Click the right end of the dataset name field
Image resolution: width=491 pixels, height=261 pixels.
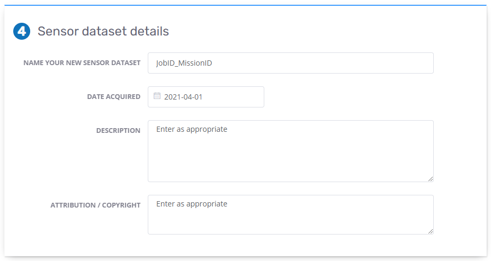point(419,63)
